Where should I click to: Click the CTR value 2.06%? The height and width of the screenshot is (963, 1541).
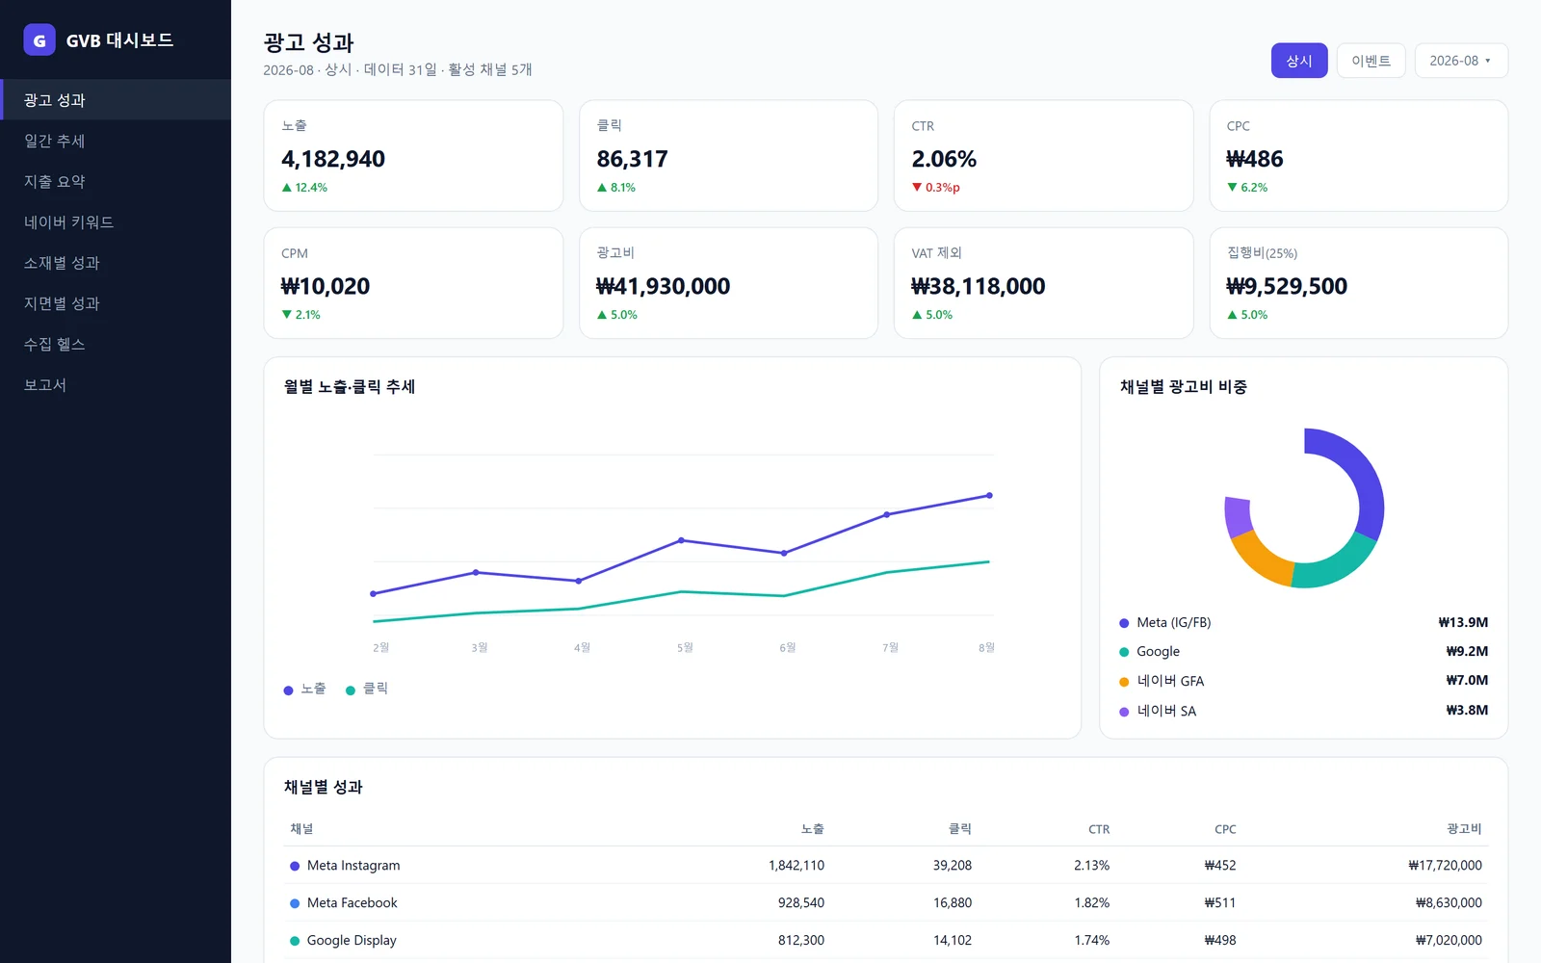click(x=944, y=159)
